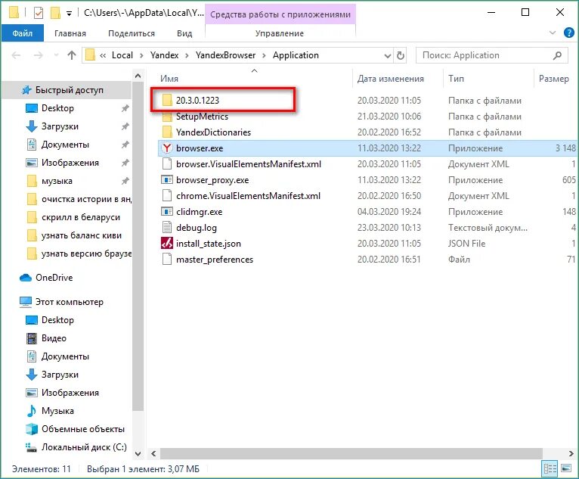579x479 pixels.
Task: Open the скрилл в беларуси folder
Action: pos(80,217)
